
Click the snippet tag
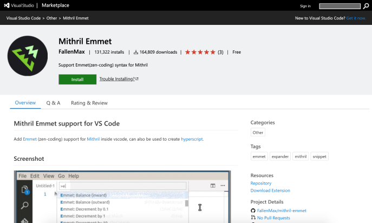point(319,156)
